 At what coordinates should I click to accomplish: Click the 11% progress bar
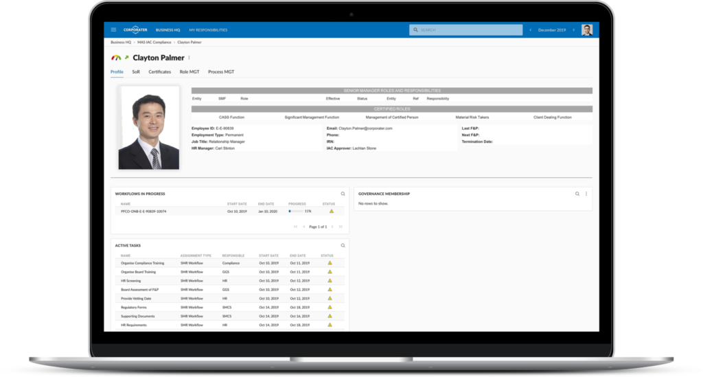296,211
